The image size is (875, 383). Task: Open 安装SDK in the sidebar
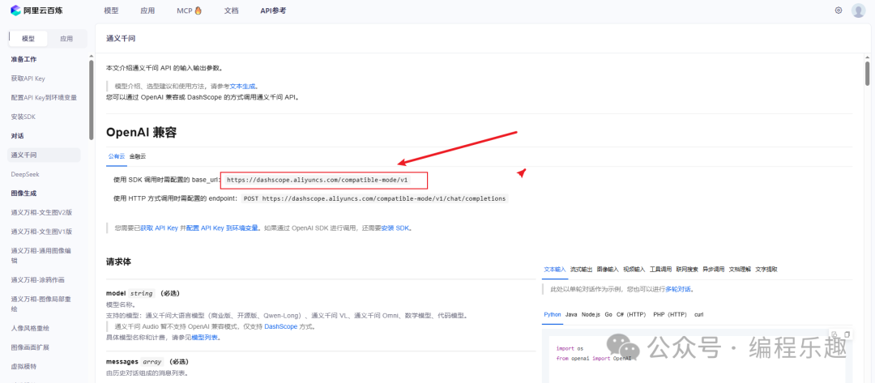[23, 117]
